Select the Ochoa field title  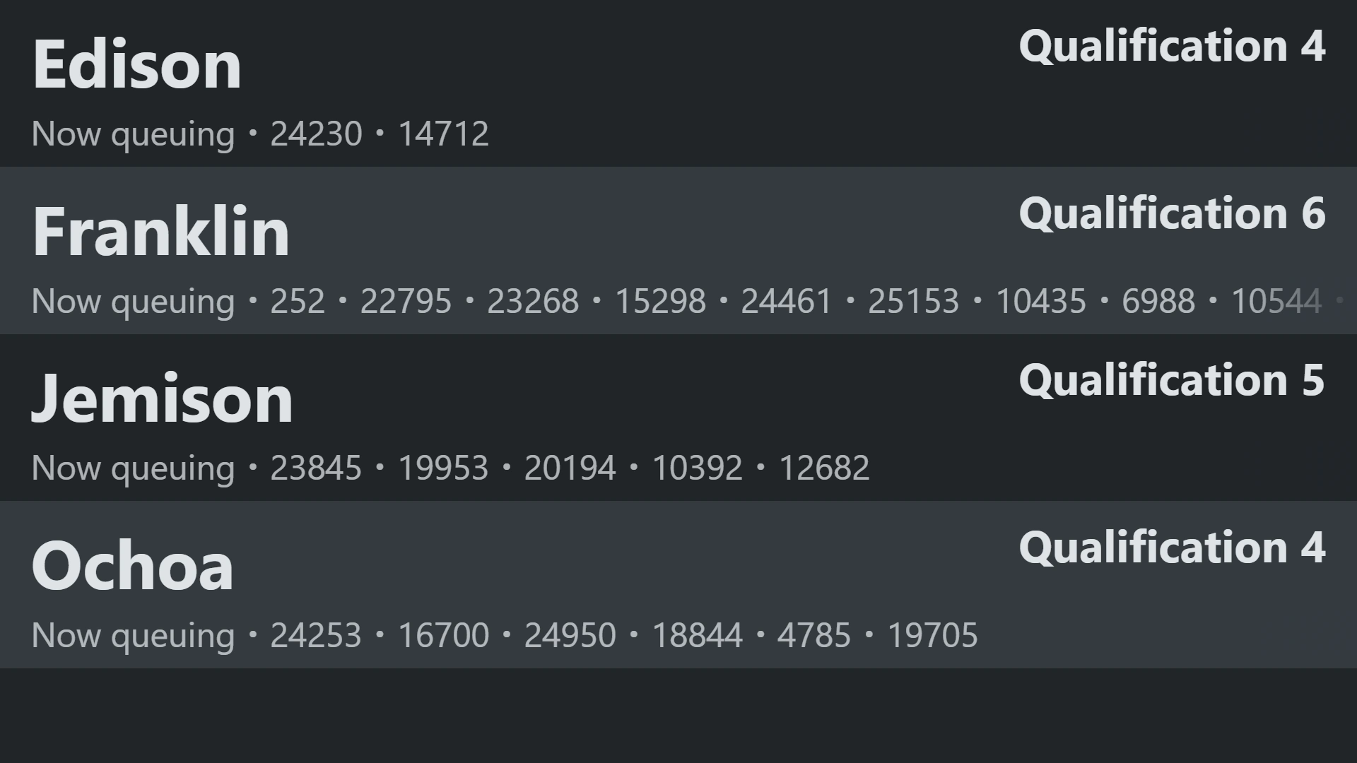click(133, 566)
